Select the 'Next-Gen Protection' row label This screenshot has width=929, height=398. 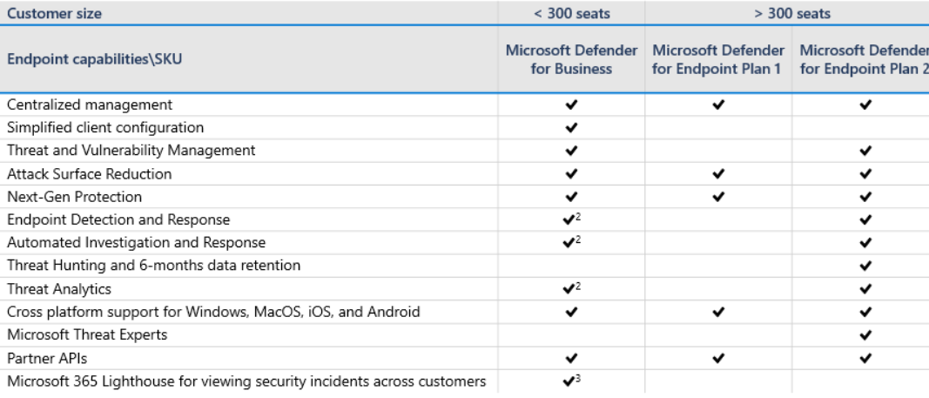point(75,197)
